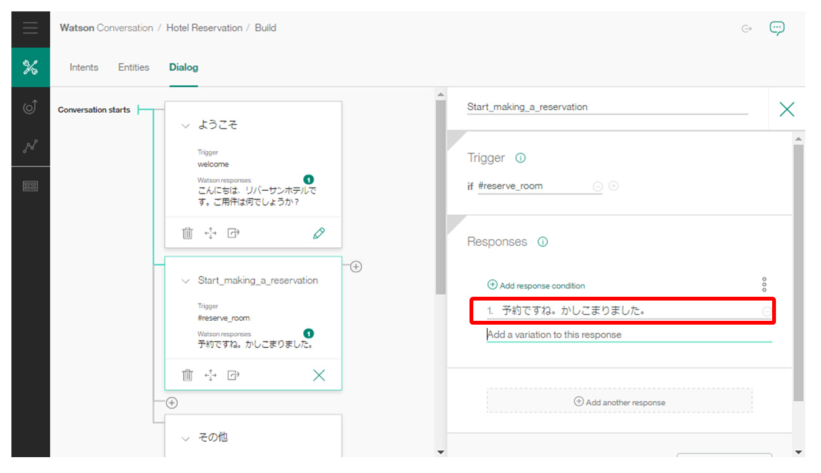
Task: Click the ようこそ node title
Action: tap(218, 126)
